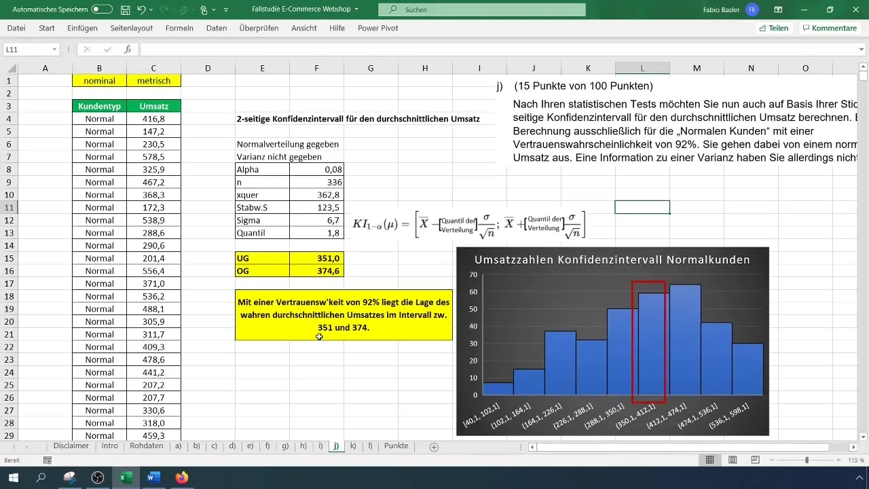Open the workbook title dropdown arrow
The image size is (869, 489).
point(356,10)
